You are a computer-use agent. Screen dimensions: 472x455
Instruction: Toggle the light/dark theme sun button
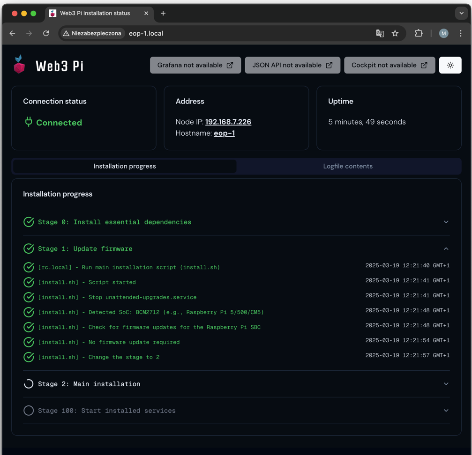(x=450, y=65)
